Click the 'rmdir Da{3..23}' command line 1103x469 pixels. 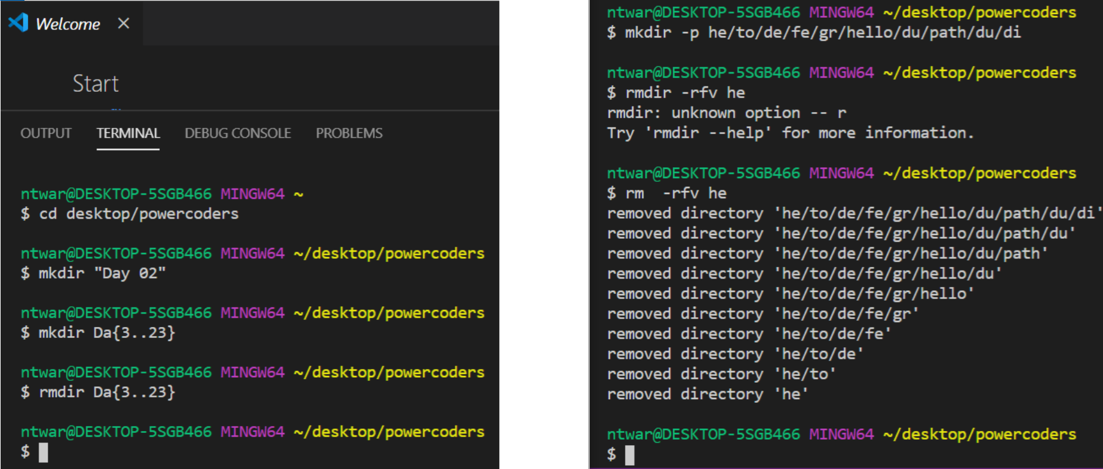click(107, 392)
